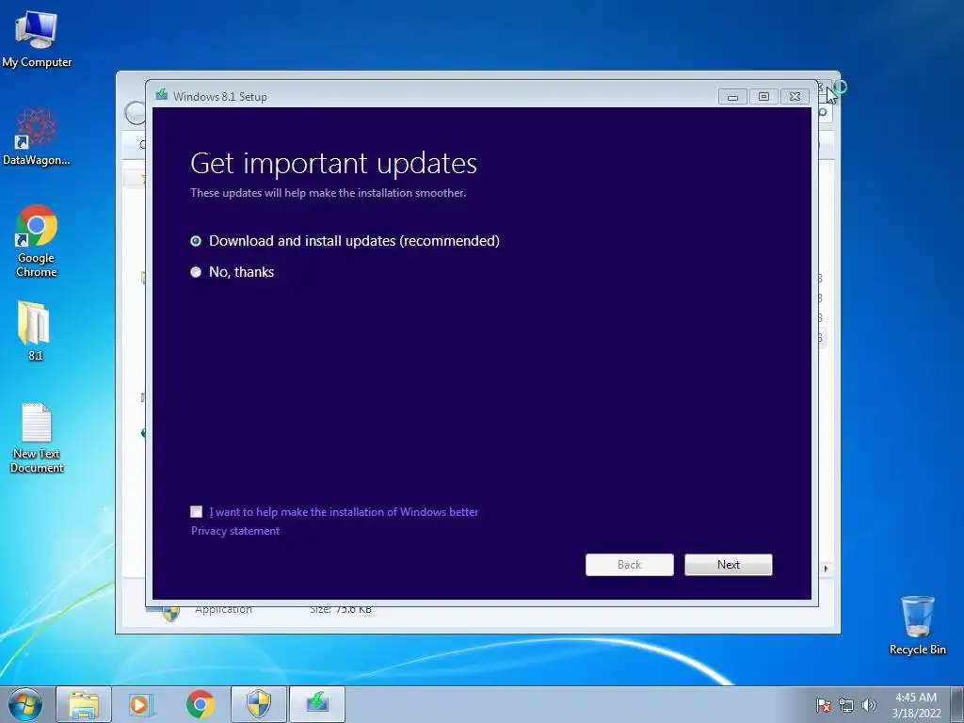Select the New Text Document file
The height and width of the screenshot is (723, 964).
coord(37,437)
